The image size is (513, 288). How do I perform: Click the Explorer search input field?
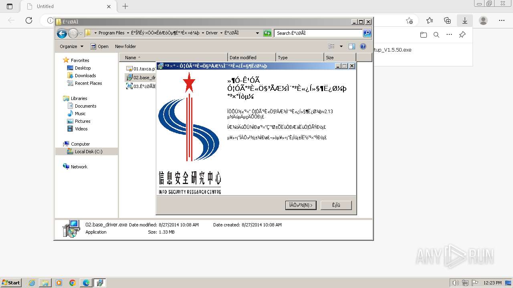coord(319,33)
